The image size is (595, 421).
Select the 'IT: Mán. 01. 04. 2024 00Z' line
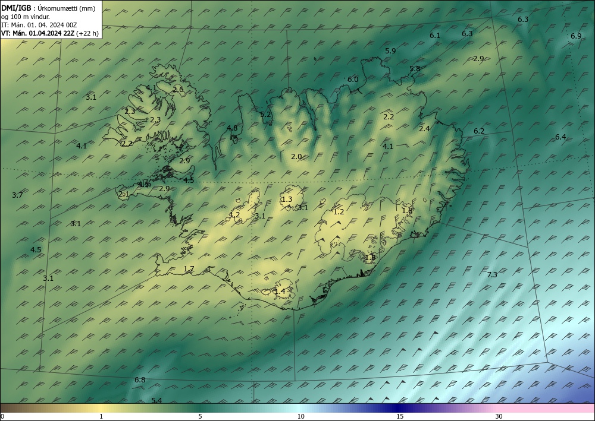pos(39,25)
